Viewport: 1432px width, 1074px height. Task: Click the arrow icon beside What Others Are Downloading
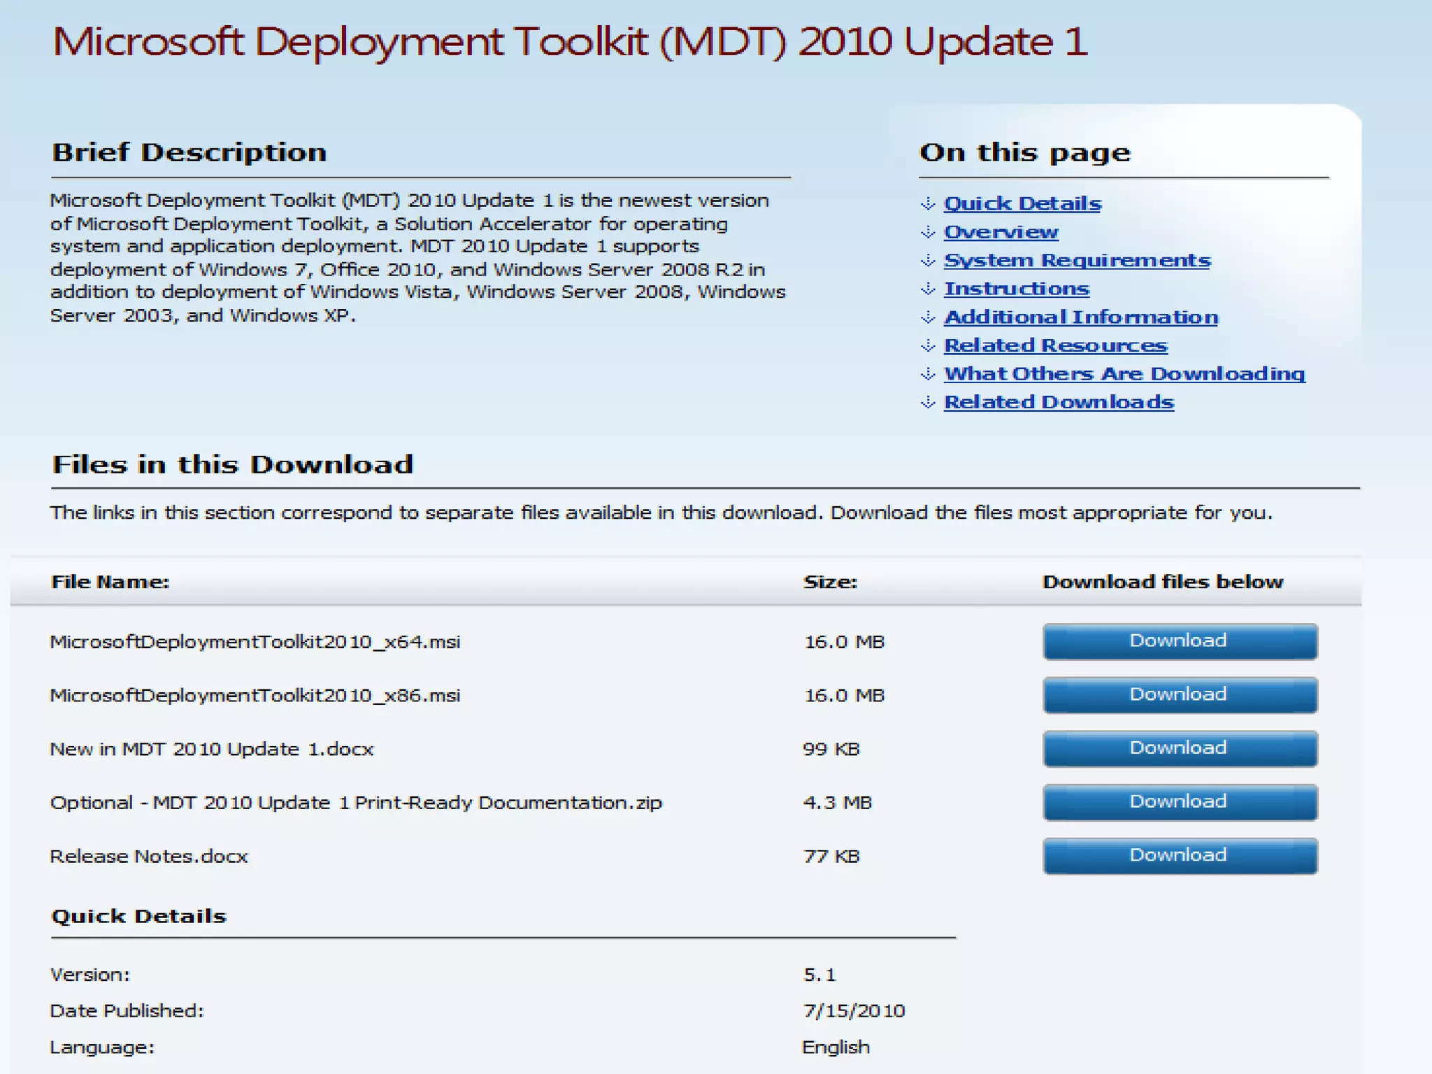928,374
